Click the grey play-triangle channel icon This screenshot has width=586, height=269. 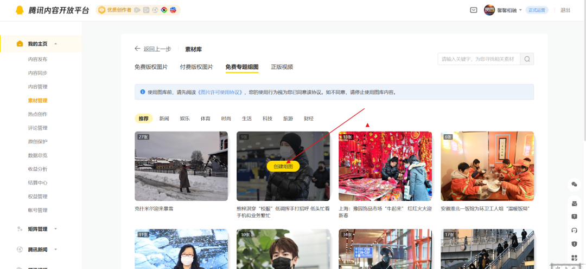pos(137,10)
